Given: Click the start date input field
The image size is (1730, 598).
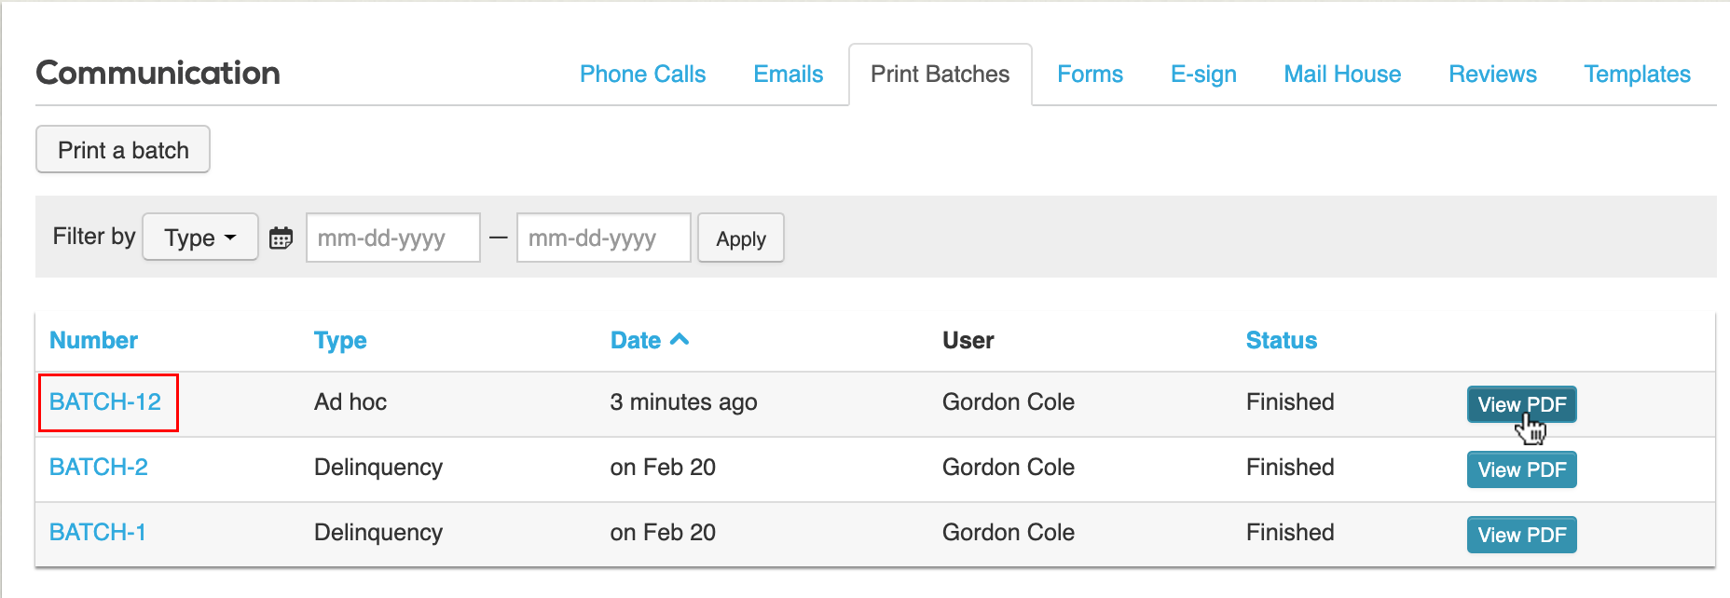Looking at the screenshot, I should 392,238.
